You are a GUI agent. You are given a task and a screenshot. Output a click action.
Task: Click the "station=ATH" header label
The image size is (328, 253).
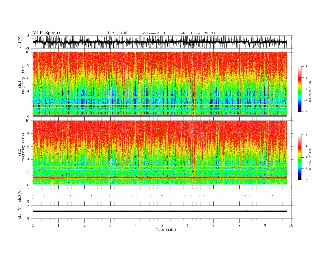[x=154, y=33]
